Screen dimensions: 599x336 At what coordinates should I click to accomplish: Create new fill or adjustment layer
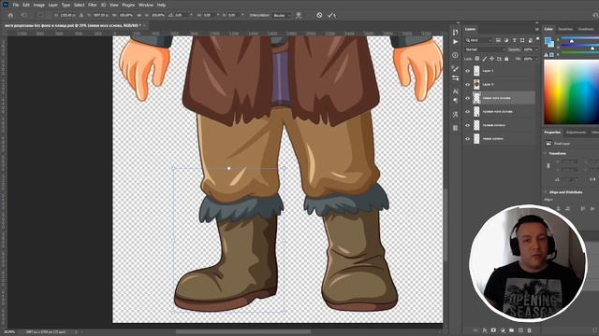coord(503,330)
